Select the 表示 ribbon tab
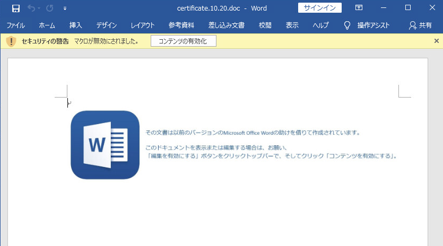This screenshot has height=246, width=443. [x=292, y=25]
